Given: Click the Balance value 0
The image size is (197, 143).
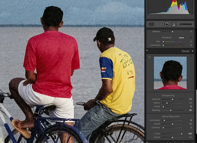Looking at the screenshot, I should pyautogui.click(x=191, y=32).
